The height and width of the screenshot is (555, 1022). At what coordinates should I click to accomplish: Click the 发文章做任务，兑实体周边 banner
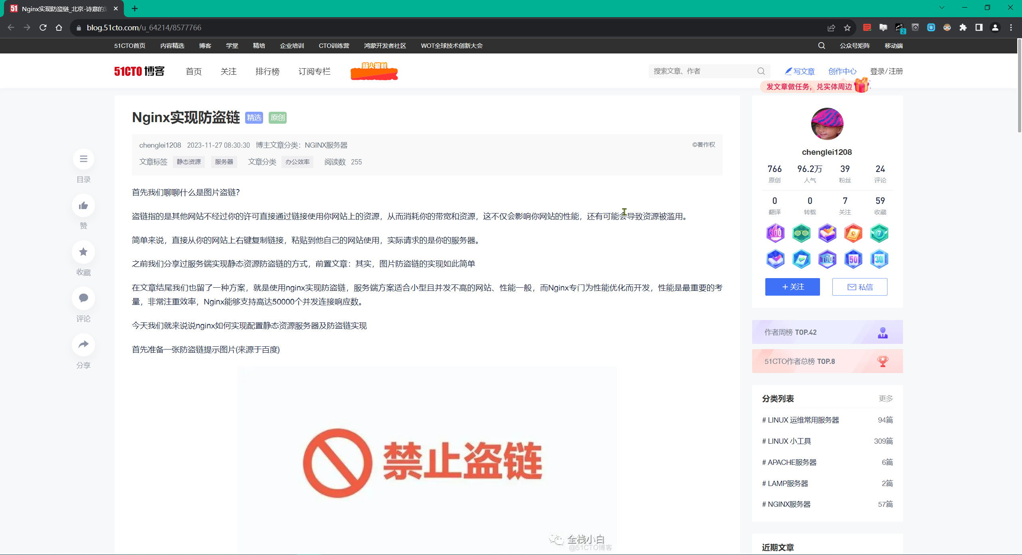pos(816,86)
